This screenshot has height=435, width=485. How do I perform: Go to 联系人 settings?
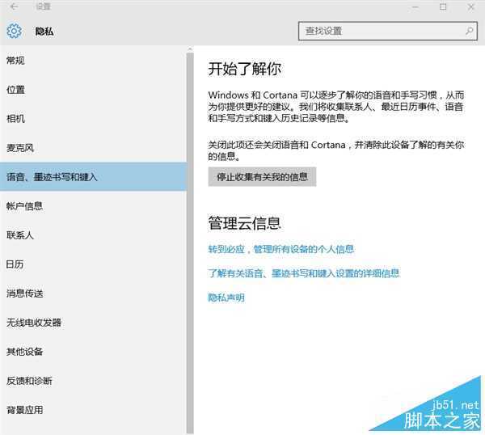pyautogui.click(x=94, y=235)
